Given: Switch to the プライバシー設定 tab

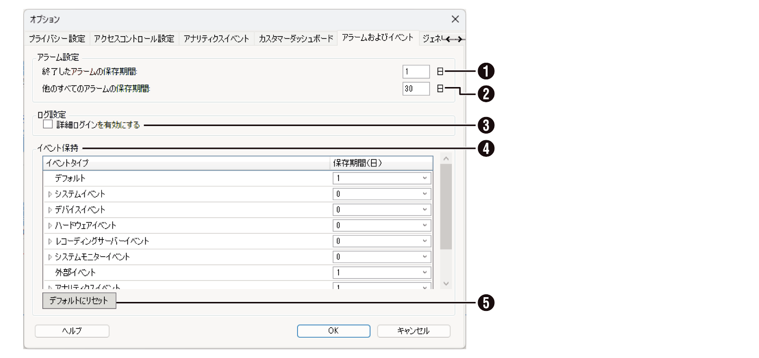Looking at the screenshot, I should 57,39.
